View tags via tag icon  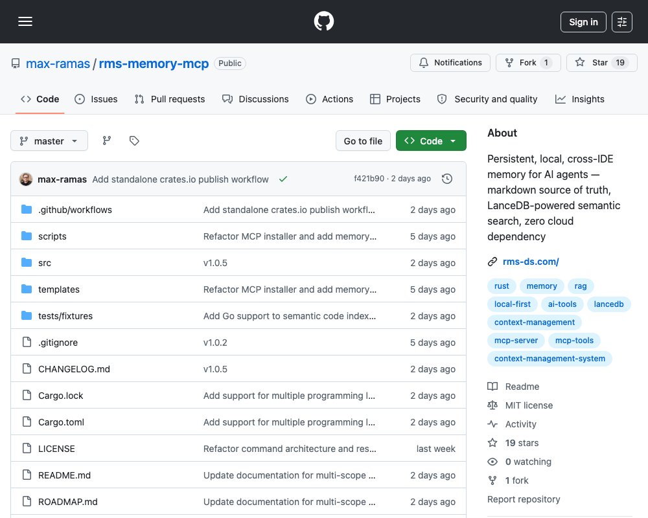[134, 141]
